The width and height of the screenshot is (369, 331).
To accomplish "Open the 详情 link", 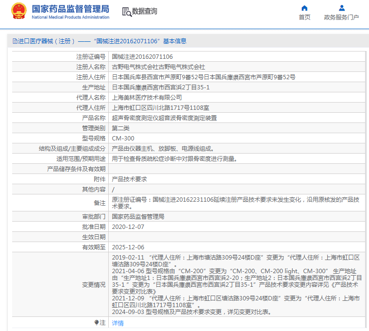I will (117, 323).
